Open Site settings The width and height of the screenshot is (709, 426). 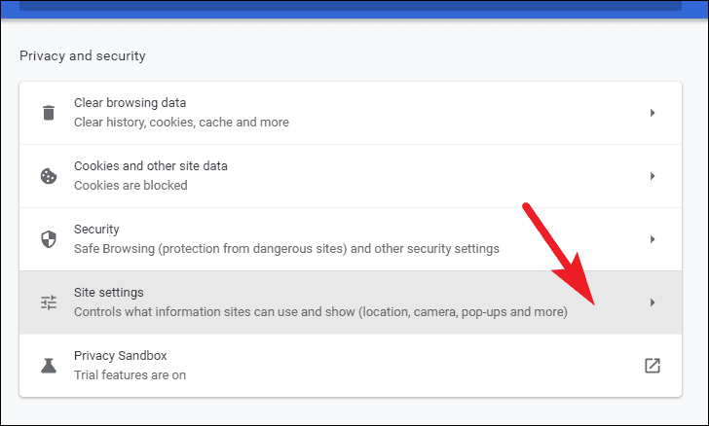point(351,302)
